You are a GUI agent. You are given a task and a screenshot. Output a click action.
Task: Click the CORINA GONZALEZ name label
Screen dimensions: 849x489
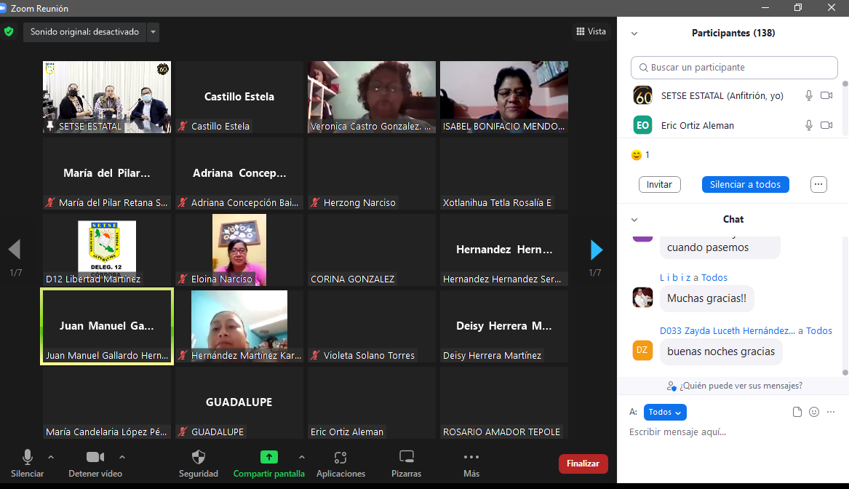pos(352,279)
